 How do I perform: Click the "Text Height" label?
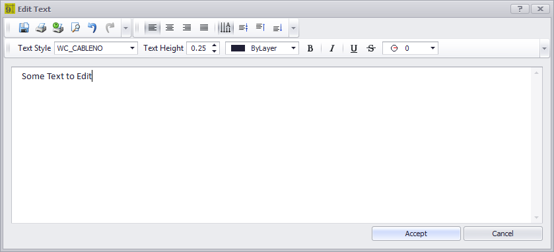point(163,48)
